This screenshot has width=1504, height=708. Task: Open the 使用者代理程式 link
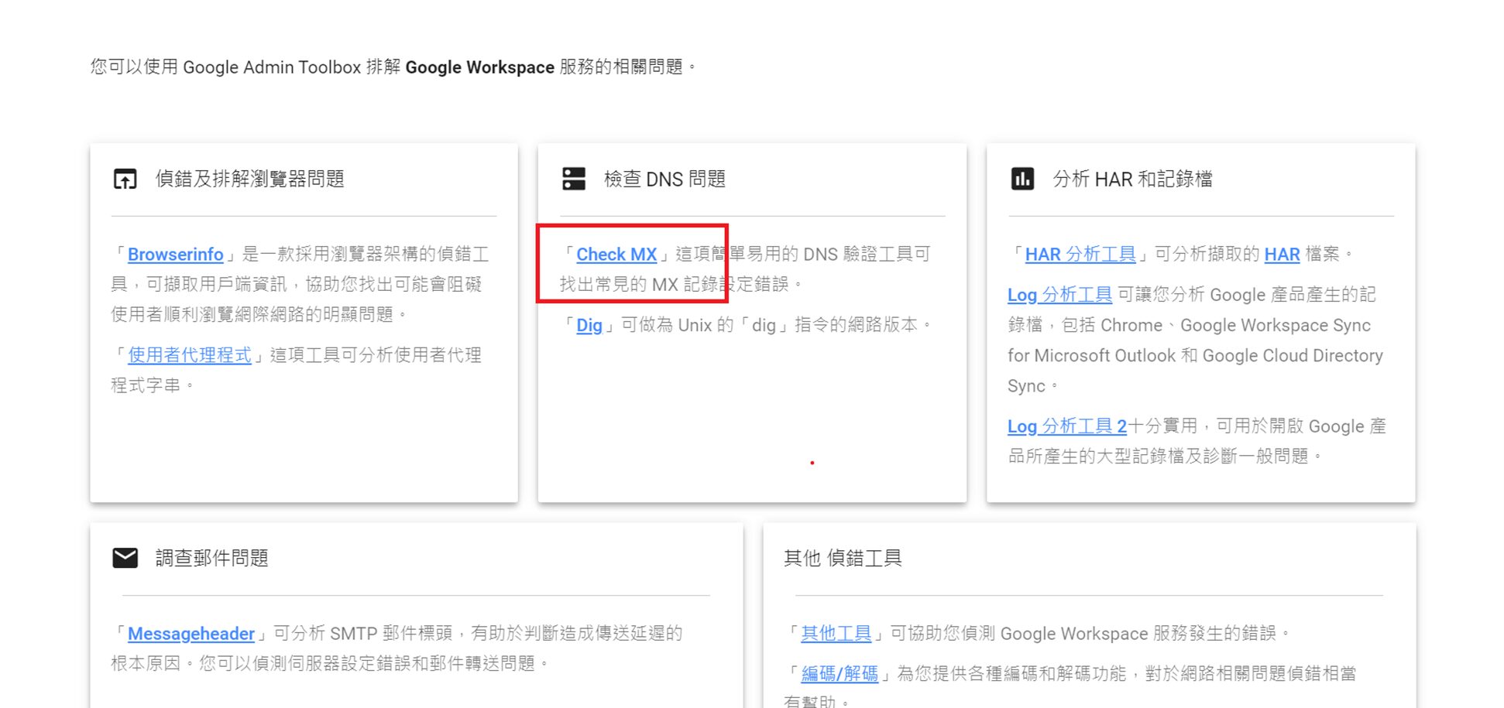(189, 355)
